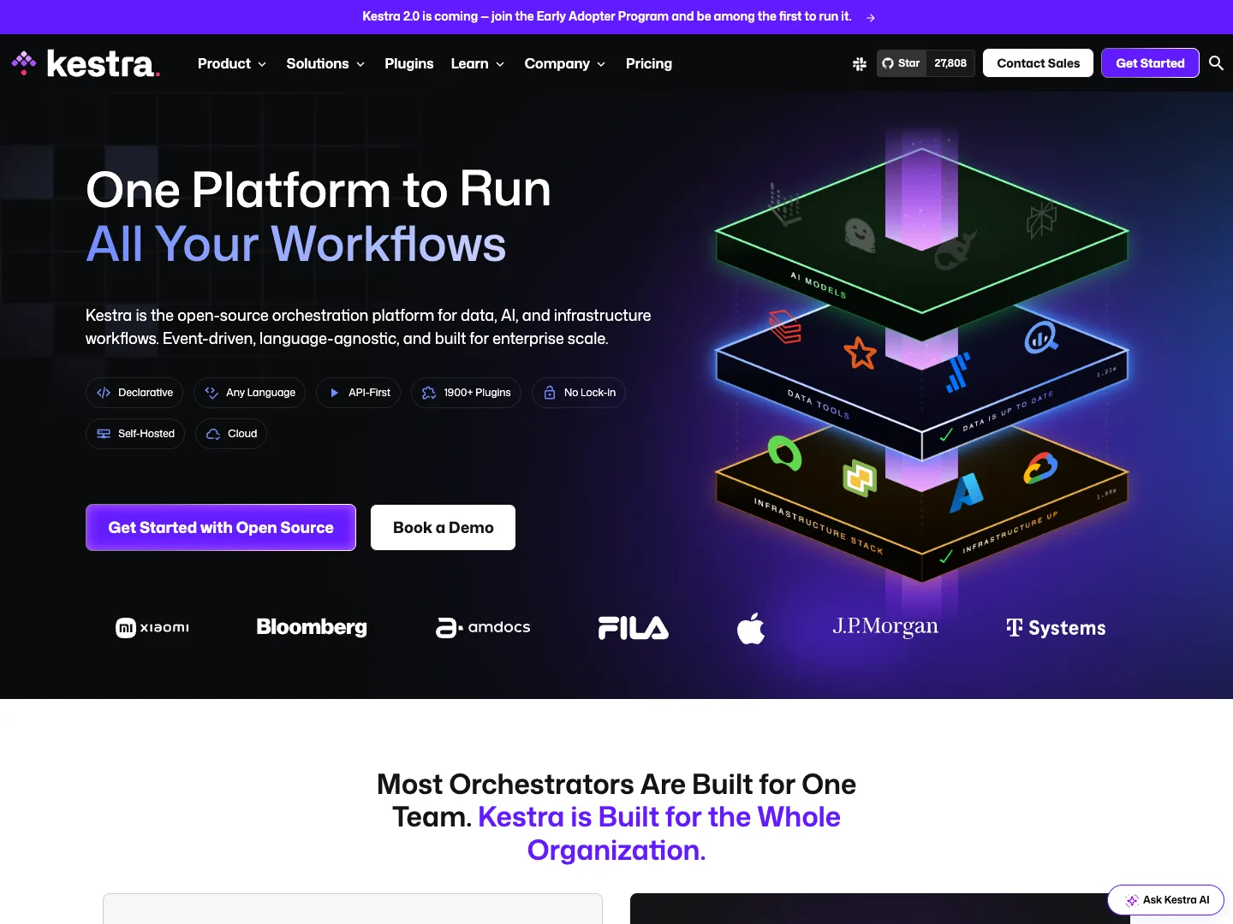Expand the Product dropdown menu
1233x924 pixels.
[232, 63]
